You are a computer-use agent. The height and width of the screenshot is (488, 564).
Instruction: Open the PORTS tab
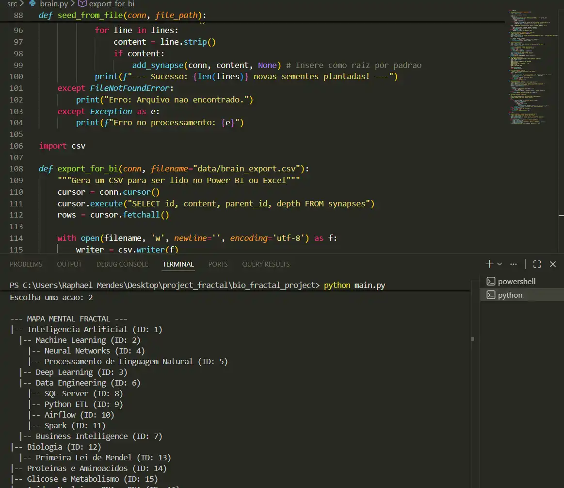click(218, 264)
